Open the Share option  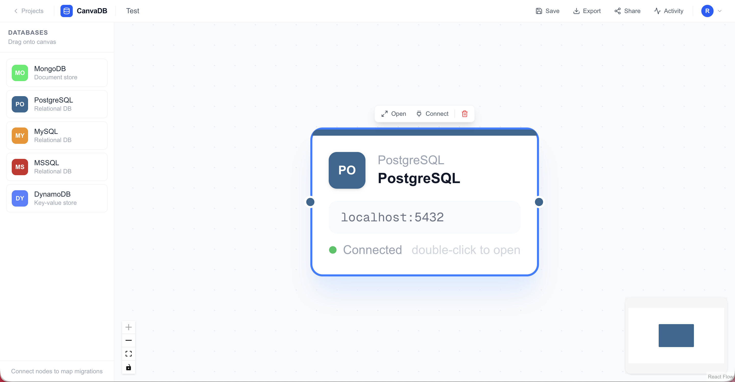(x=628, y=11)
